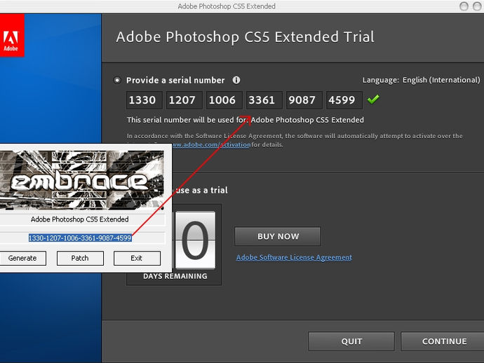Click the serial field containing 9087
Screen dimensions: 484x363
[304, 100]
